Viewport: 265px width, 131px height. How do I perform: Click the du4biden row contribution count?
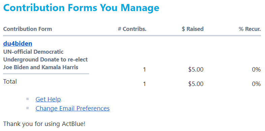[144, 69]
